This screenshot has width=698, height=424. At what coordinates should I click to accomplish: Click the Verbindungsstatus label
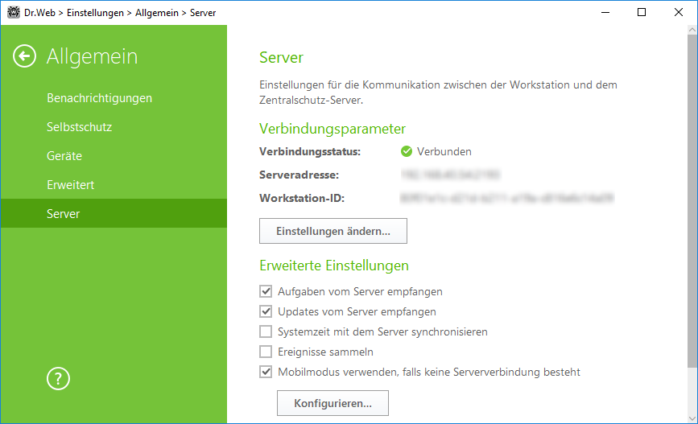[x=310, y=152]
